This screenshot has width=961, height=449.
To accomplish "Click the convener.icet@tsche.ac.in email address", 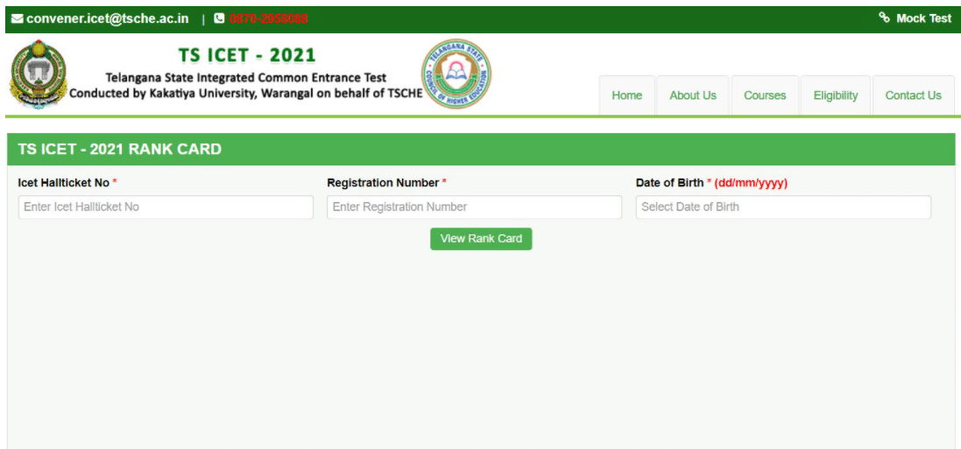I will 107,18.
